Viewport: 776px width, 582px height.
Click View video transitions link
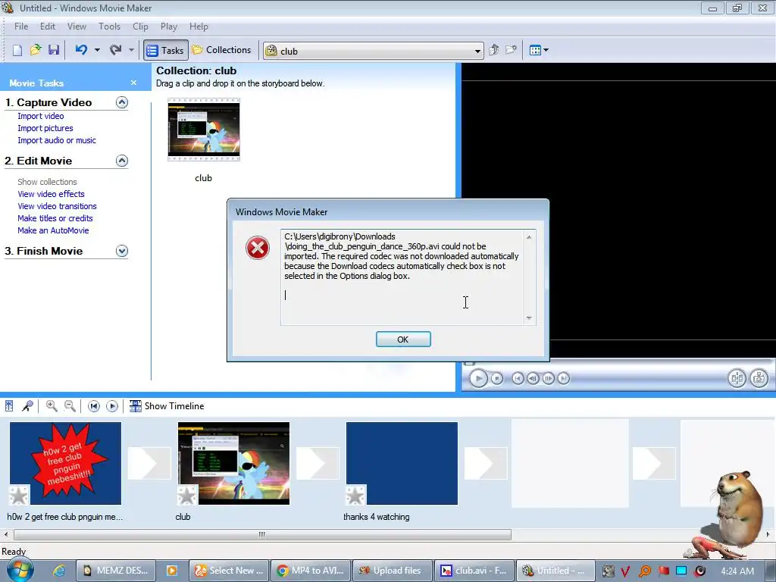(x=57, y=206)
